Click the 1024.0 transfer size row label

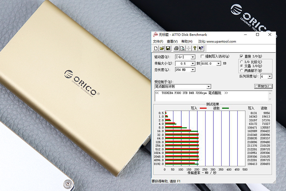click(159, 153)
